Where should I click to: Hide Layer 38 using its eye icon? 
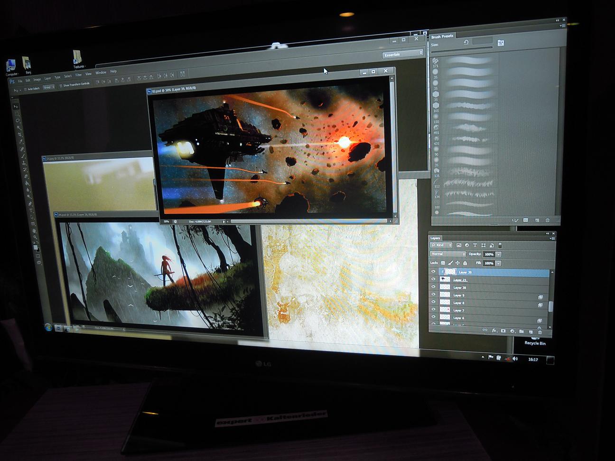click(433, 287)
